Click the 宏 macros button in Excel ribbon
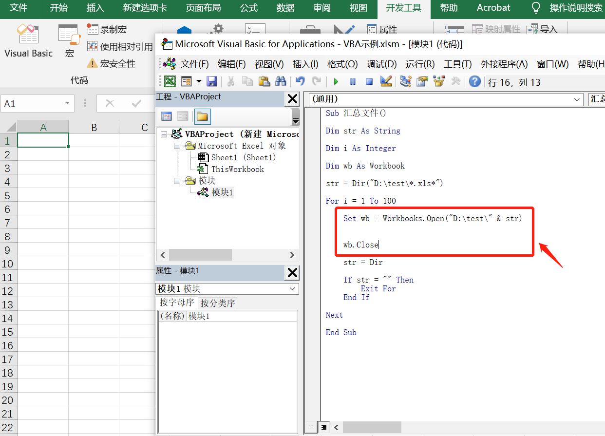Viewport: 605px width, 436px height. pos(69,42)
